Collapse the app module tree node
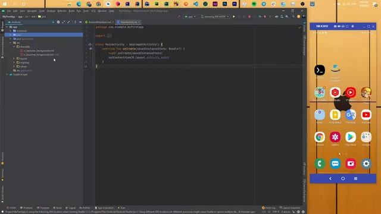The height and width of the screenshot is (214, 381). click(x=7, y=27)
